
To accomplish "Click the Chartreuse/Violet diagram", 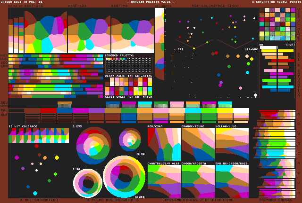I will [164, 181].
